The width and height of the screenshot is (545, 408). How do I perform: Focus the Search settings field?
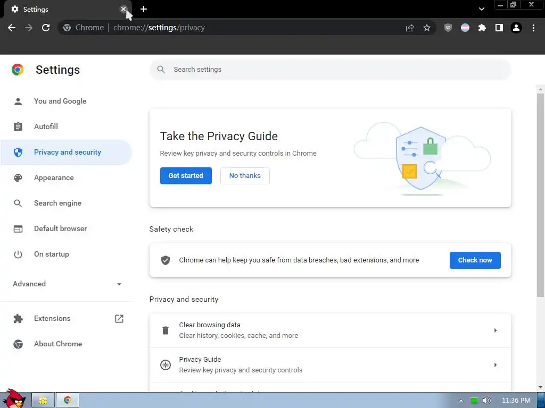tap(330, 70)
